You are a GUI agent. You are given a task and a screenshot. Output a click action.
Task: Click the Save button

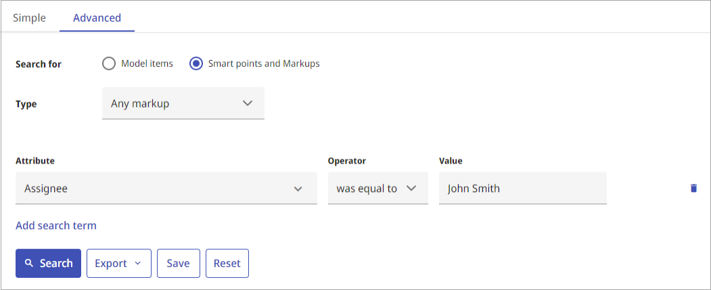[178, 263]
